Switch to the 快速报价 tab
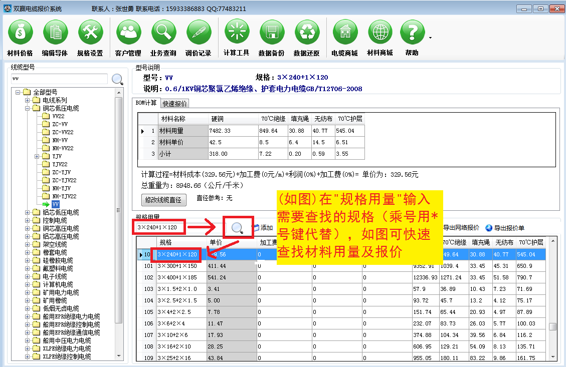Image resolution: width=566 pixels, height=367 pixels. point(175,104)
